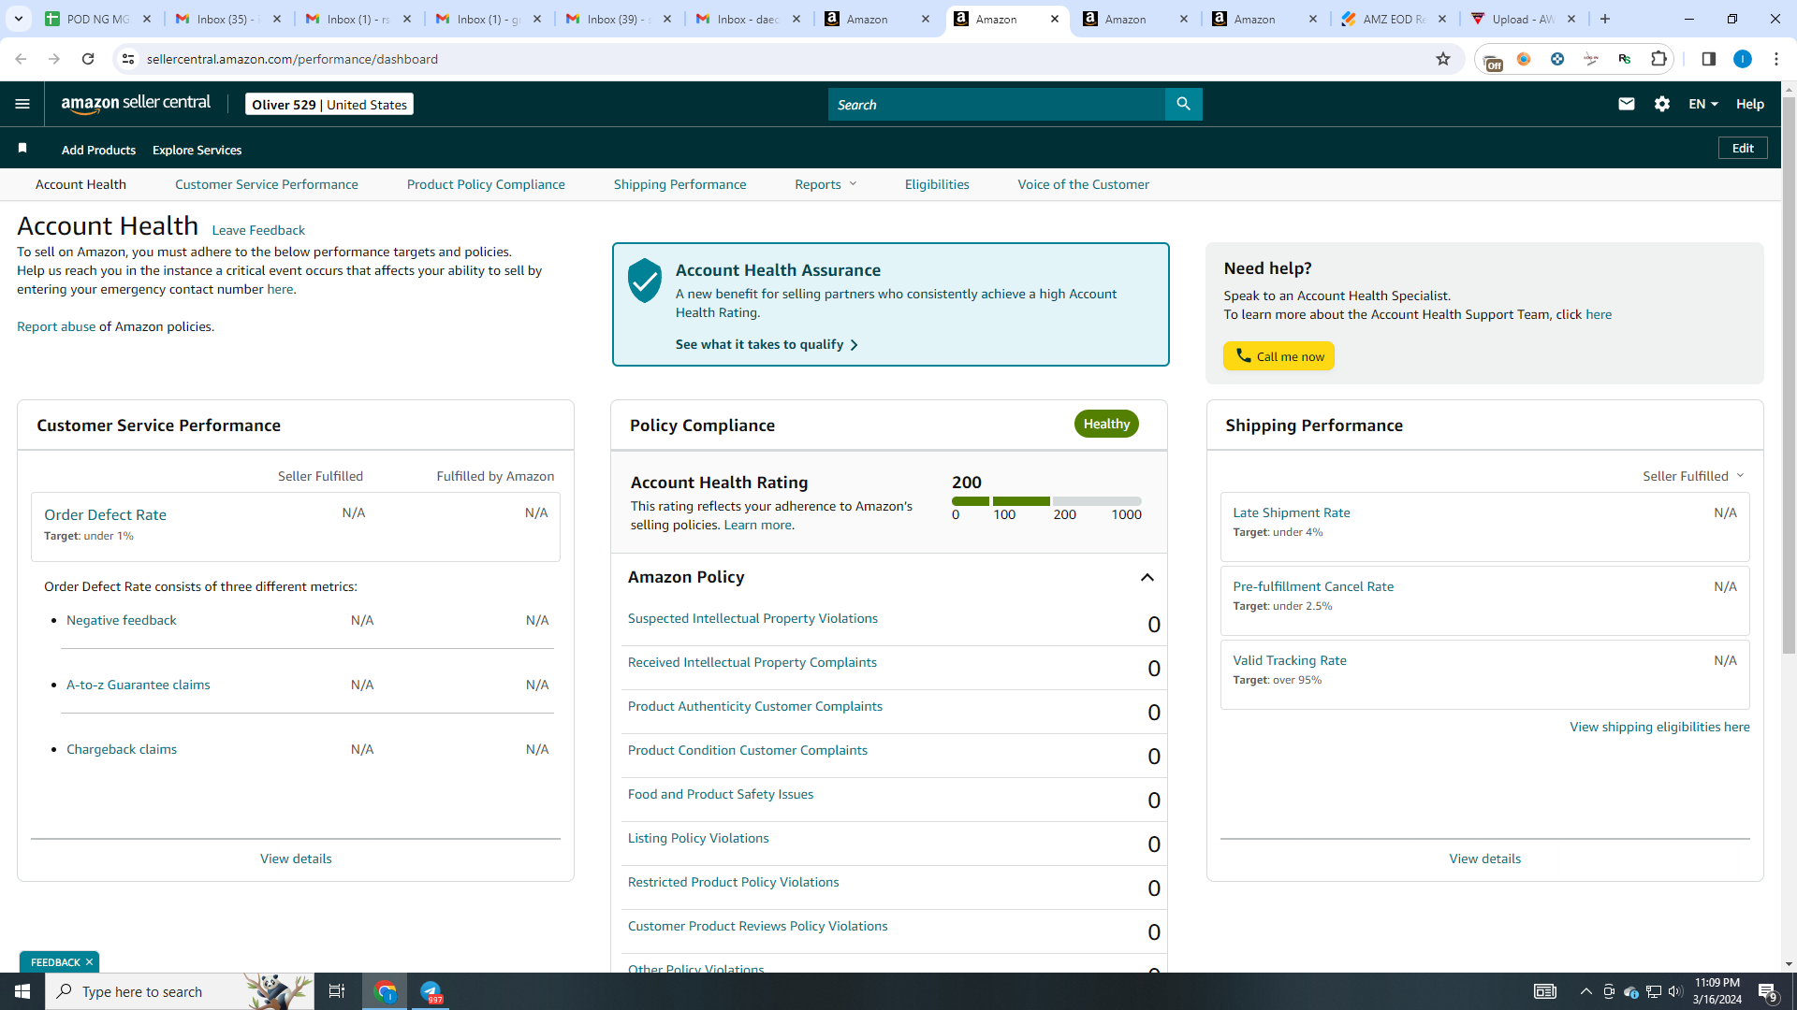Open the Chrome profile avatar
This screenshot has height=1010, width=1797.
pos(1743,59)
